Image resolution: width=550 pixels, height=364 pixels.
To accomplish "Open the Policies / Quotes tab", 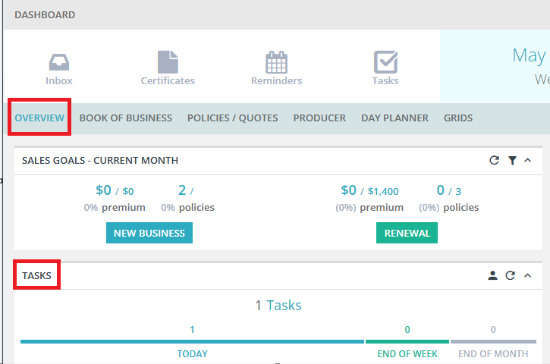I will (x=233, y=118).
